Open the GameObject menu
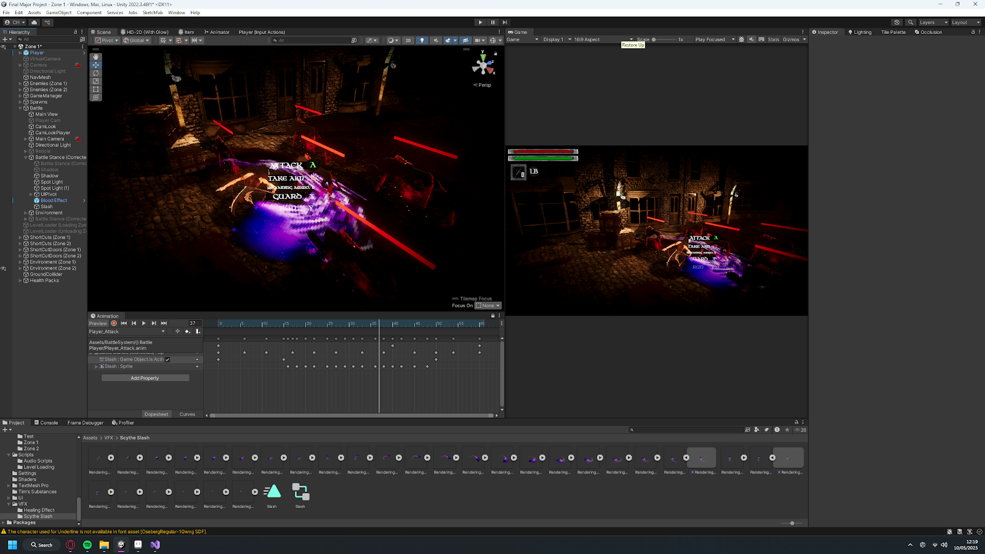 [58, 12]
